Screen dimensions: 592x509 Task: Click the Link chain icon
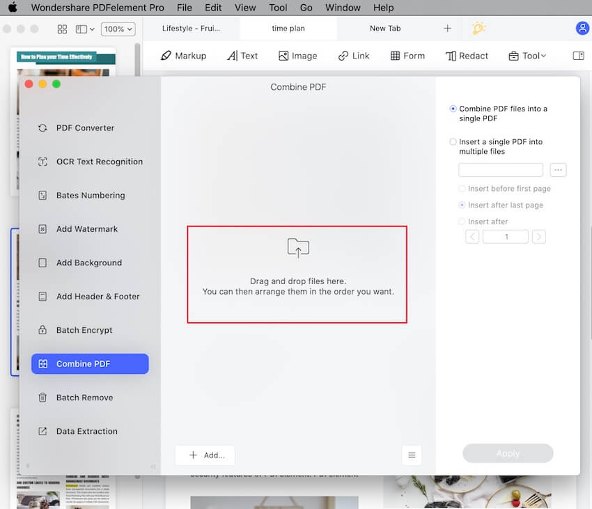(343, 56)
